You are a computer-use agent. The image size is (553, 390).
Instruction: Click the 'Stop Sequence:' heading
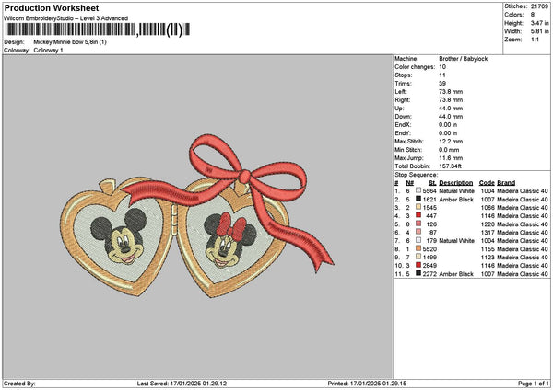(417, 175)
